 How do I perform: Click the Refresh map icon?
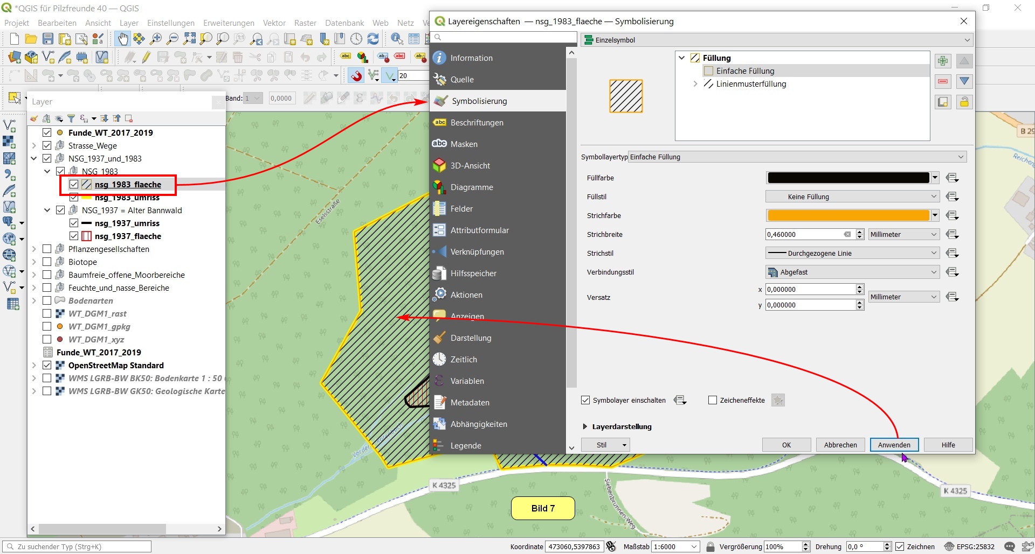coord(372,39)
